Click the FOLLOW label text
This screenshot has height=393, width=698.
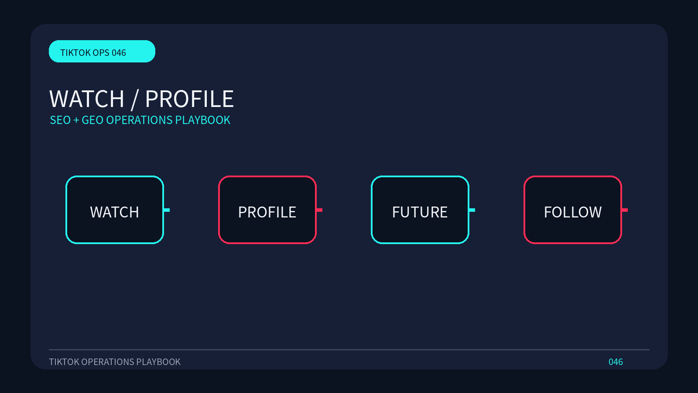(573, 212)
